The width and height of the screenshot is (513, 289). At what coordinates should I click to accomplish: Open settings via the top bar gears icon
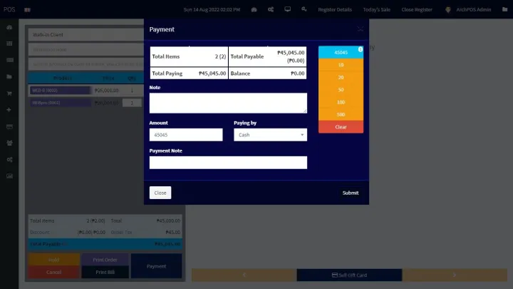(x=271, y=10)
